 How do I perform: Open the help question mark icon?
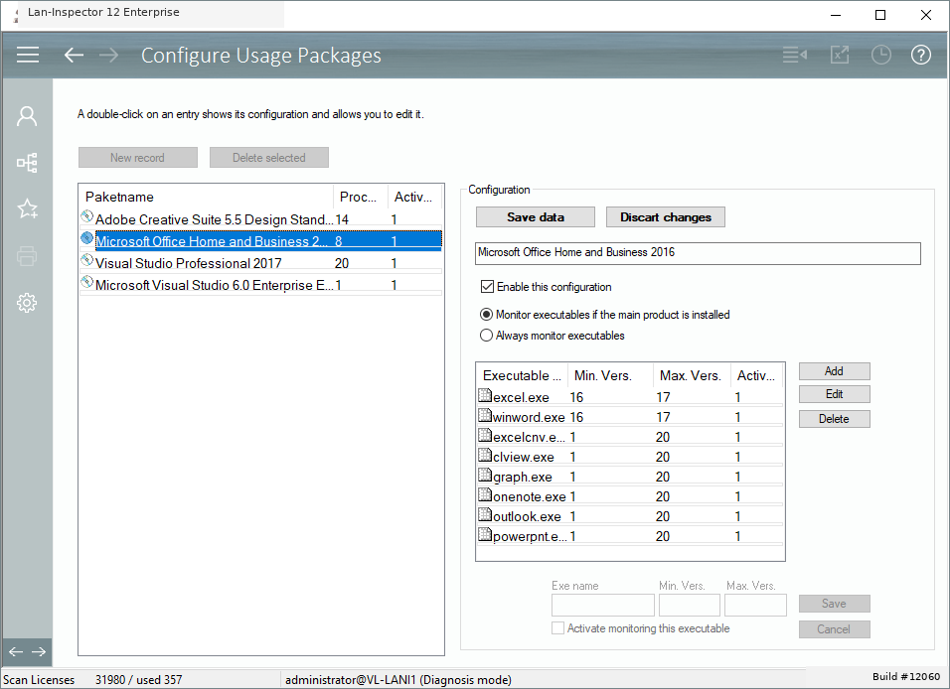[x=921, y=55]
